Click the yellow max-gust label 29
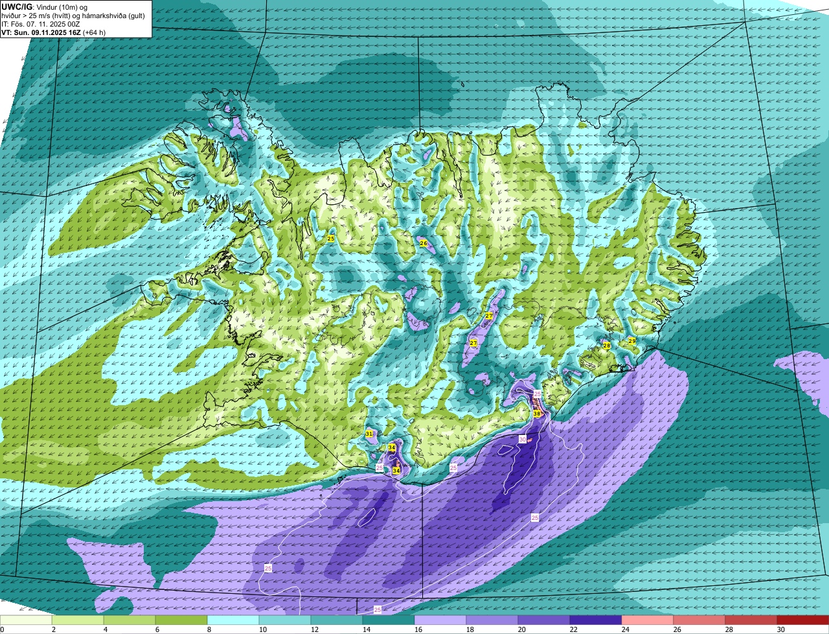 pos(632,341)
